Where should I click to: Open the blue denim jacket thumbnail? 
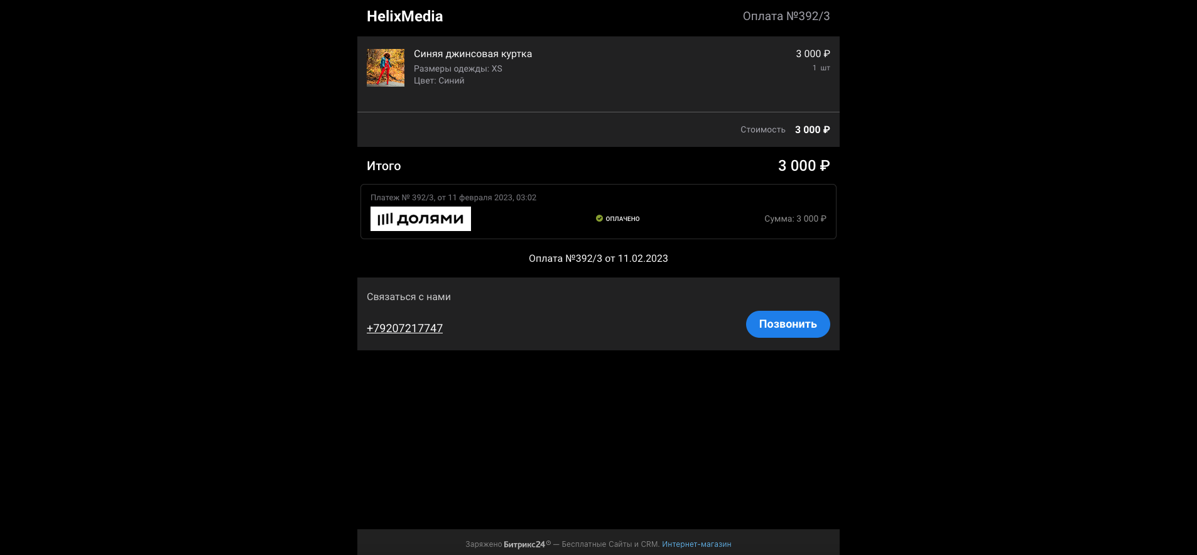[x=386, y=68]
